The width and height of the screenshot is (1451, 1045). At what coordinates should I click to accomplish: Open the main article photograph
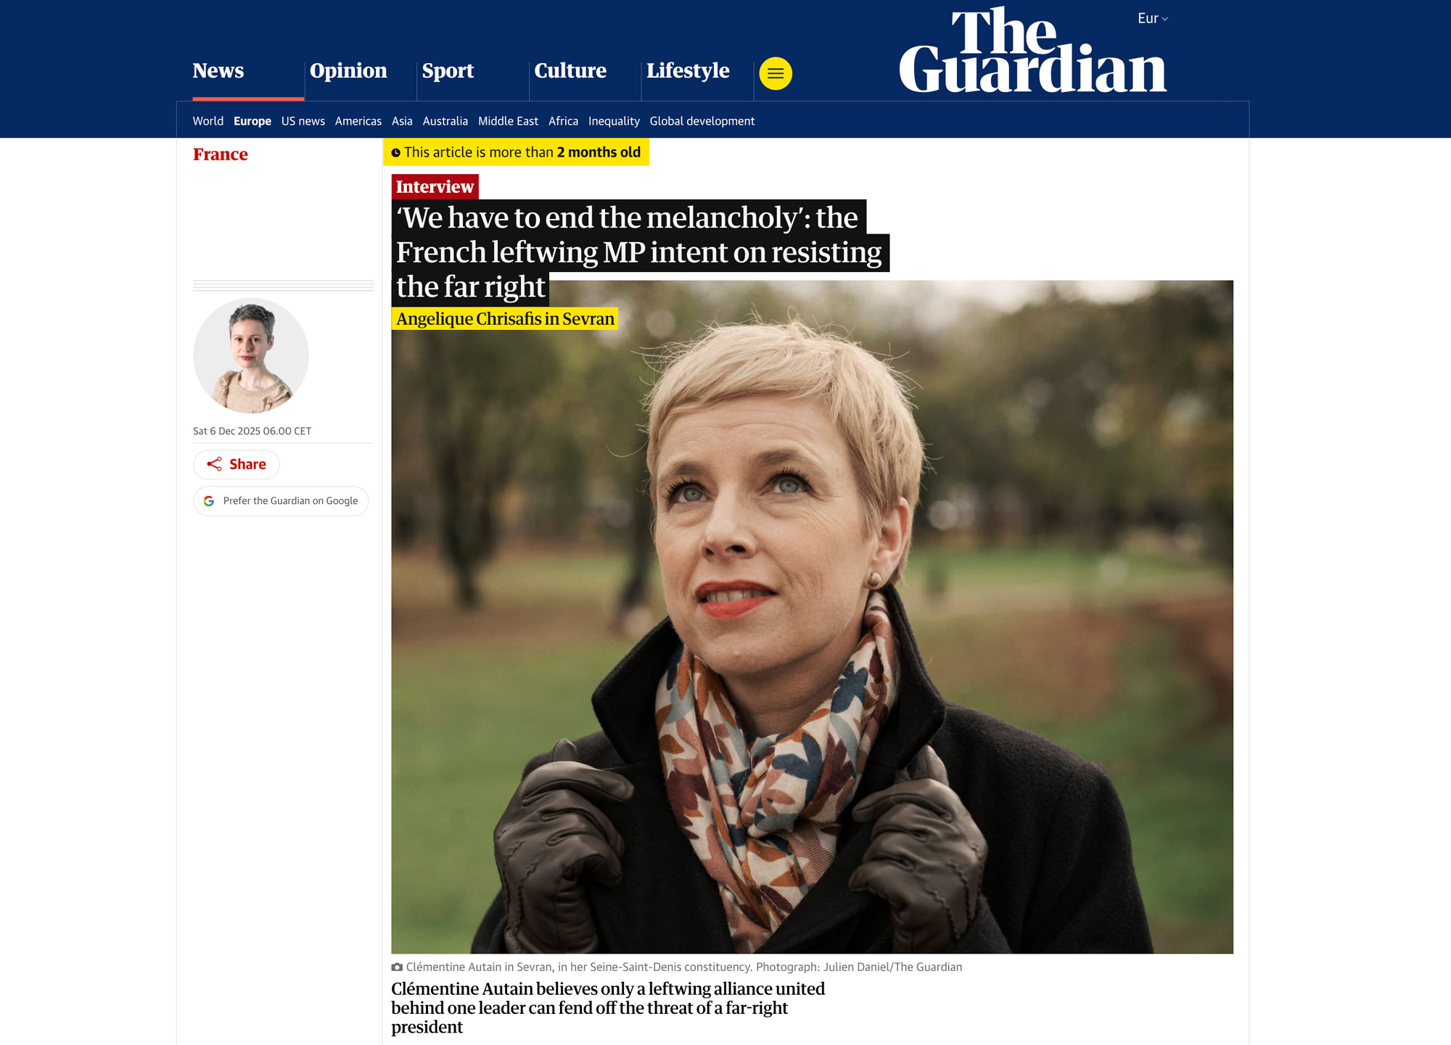(x=812, y=616)
